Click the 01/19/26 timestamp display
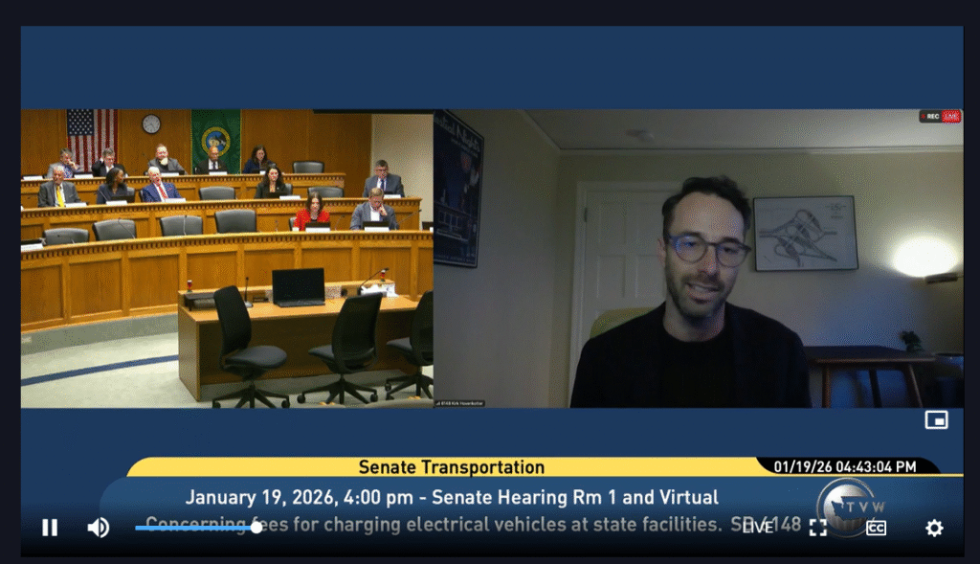The height and width of the screenshot is (564, 980). tap(851, 466)
